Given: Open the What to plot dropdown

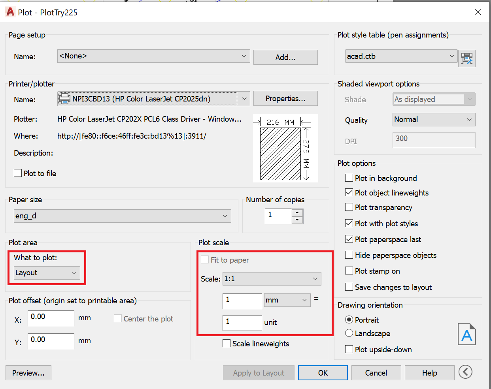Looking at the screenshot, I should (x=74, y=272).
